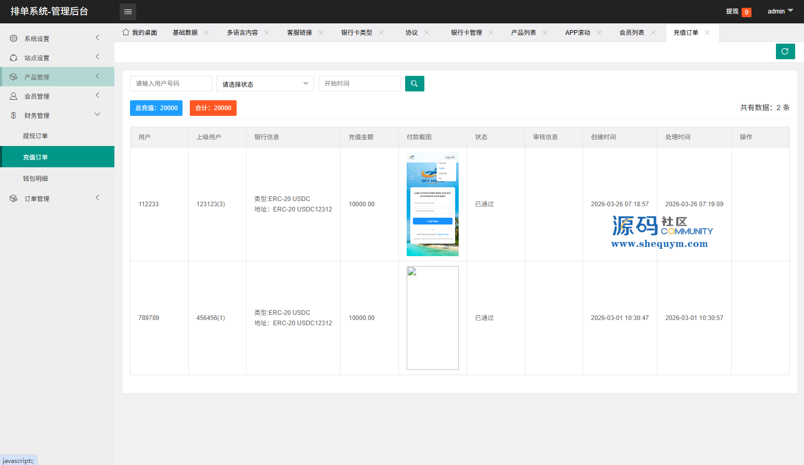Click the orange 提现 notification badge
This screenshot has width=804, height=465.
(x=746, y=12)
